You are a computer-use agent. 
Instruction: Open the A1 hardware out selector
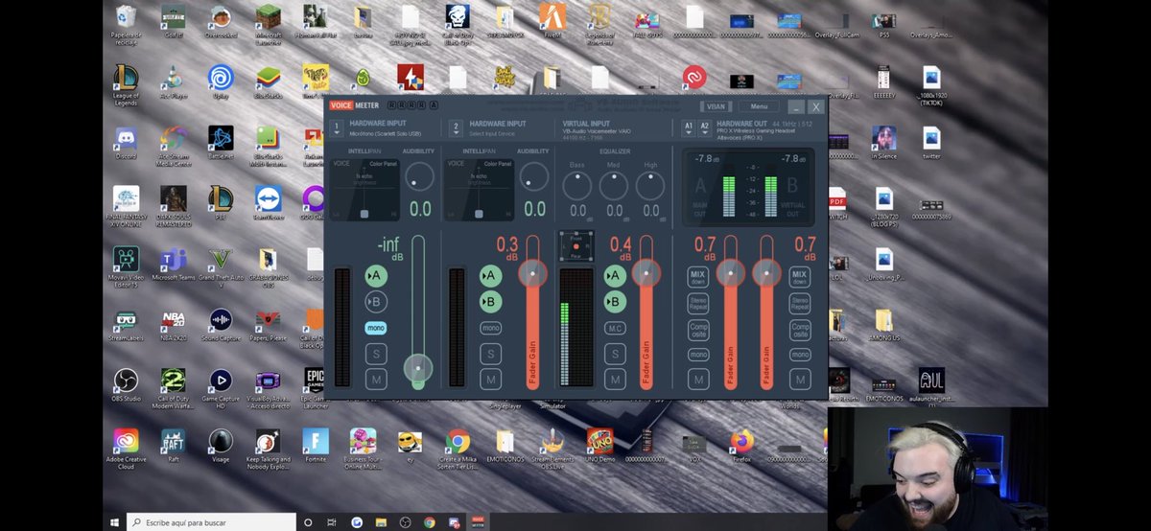coord(688,127)
